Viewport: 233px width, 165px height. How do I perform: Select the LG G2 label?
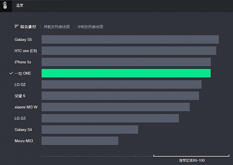pyautogui.click(x=20, y=84)
